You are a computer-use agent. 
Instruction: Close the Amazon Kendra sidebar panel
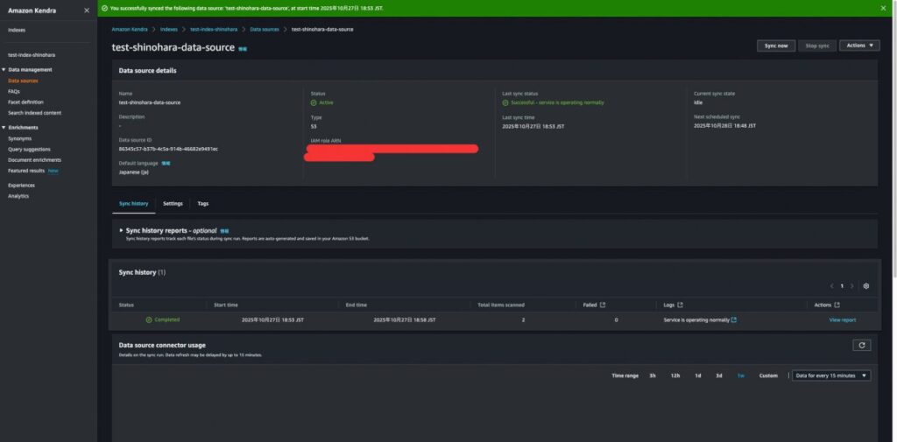pyautogui.click(x=86, y=11)
